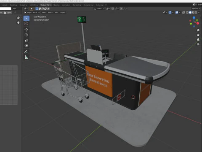Toggle snapping magnet icon
This screenshot has width=202, height=152.
point(113,9)
